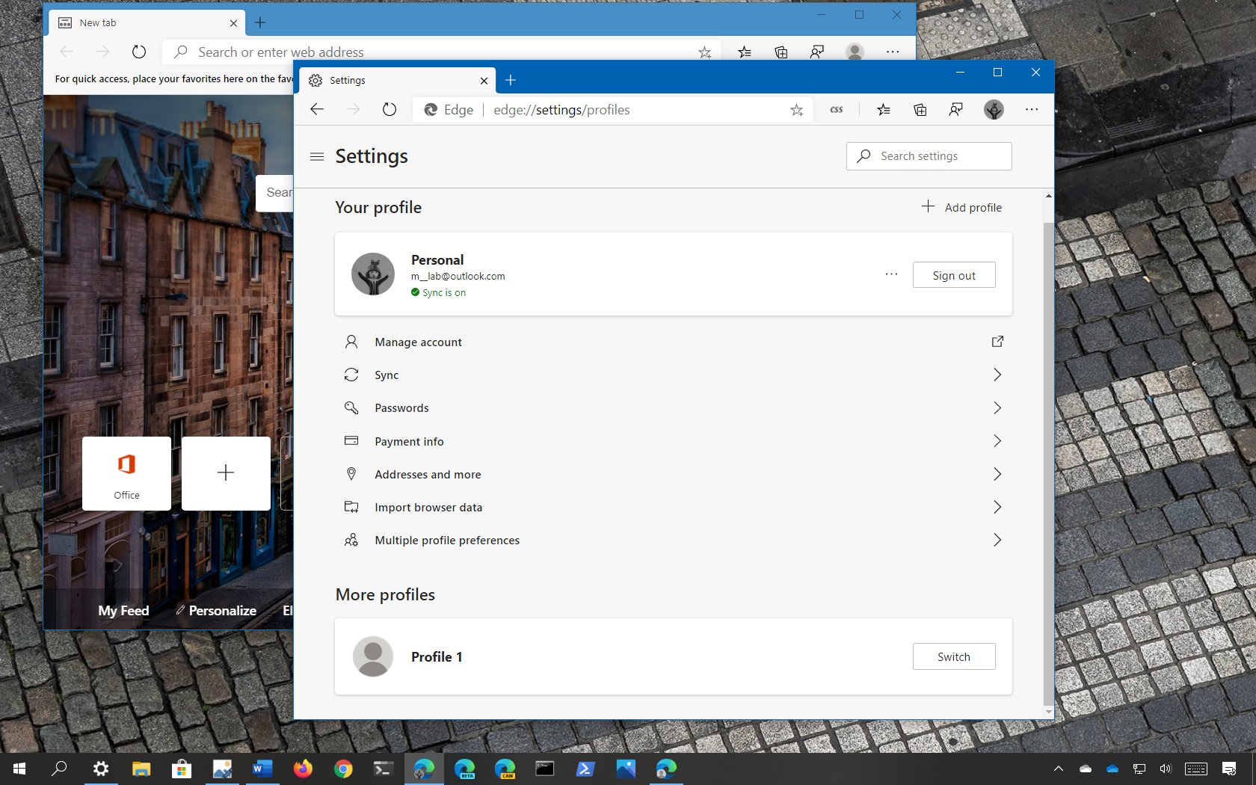Click the Refresh icon in Settings window
The image size is (1256, 785).
point(390,110)
